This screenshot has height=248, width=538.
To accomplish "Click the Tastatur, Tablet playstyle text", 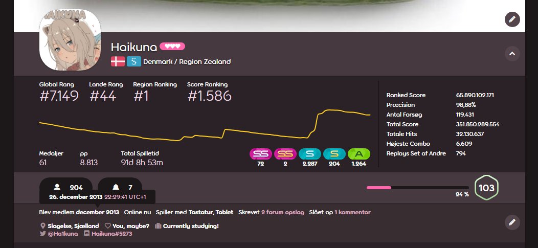I will point(211,212).
